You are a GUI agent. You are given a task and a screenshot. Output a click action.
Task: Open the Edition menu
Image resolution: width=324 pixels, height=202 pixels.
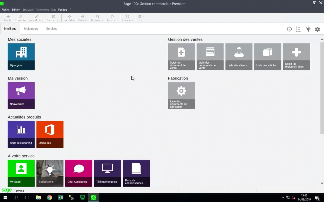point(16,10)
